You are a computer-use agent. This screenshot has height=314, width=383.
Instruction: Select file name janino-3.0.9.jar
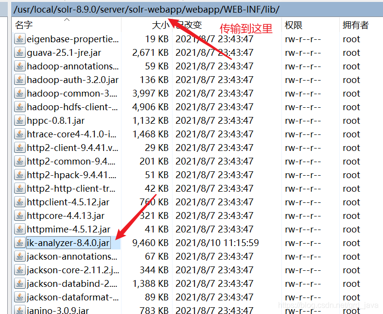coord(58,310)
